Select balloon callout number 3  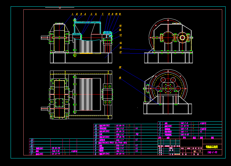pos(81,14)
